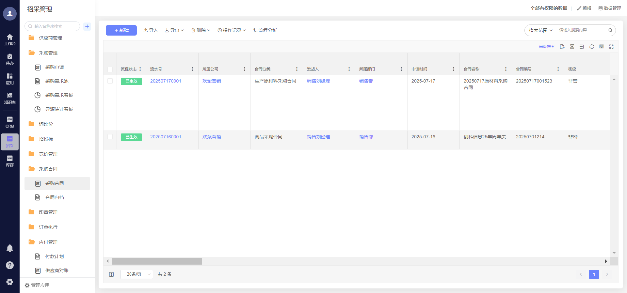The width and height of the screenshot is (627, 293).
Task: Open the 知识库 sidebar icon
Action: coord(10,98)
